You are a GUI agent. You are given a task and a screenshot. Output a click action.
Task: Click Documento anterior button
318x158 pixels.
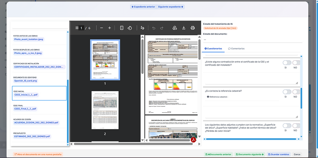point(218,154)
